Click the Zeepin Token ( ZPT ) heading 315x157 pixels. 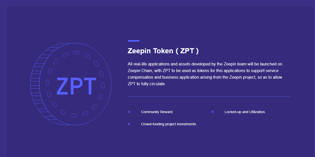click(x=163, y=51)
